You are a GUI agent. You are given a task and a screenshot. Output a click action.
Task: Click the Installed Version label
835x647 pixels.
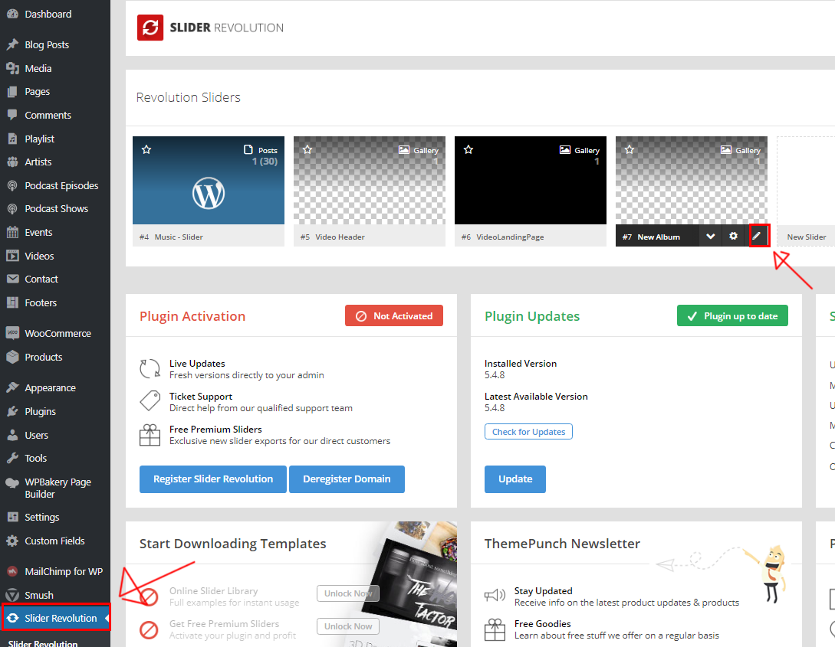click(521, 364)
